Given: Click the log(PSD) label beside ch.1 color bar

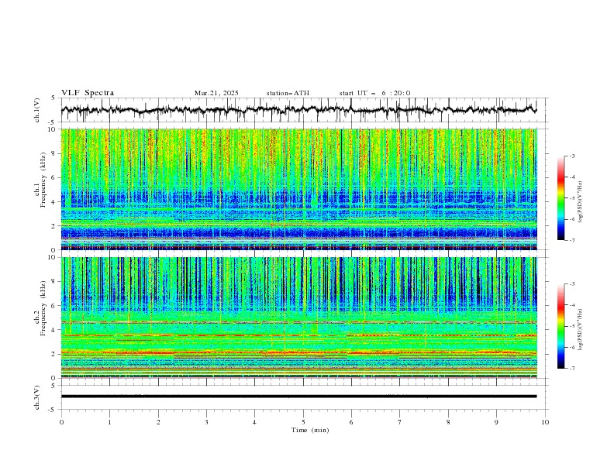Looking at the screenshot, I should tap(580, 202).
